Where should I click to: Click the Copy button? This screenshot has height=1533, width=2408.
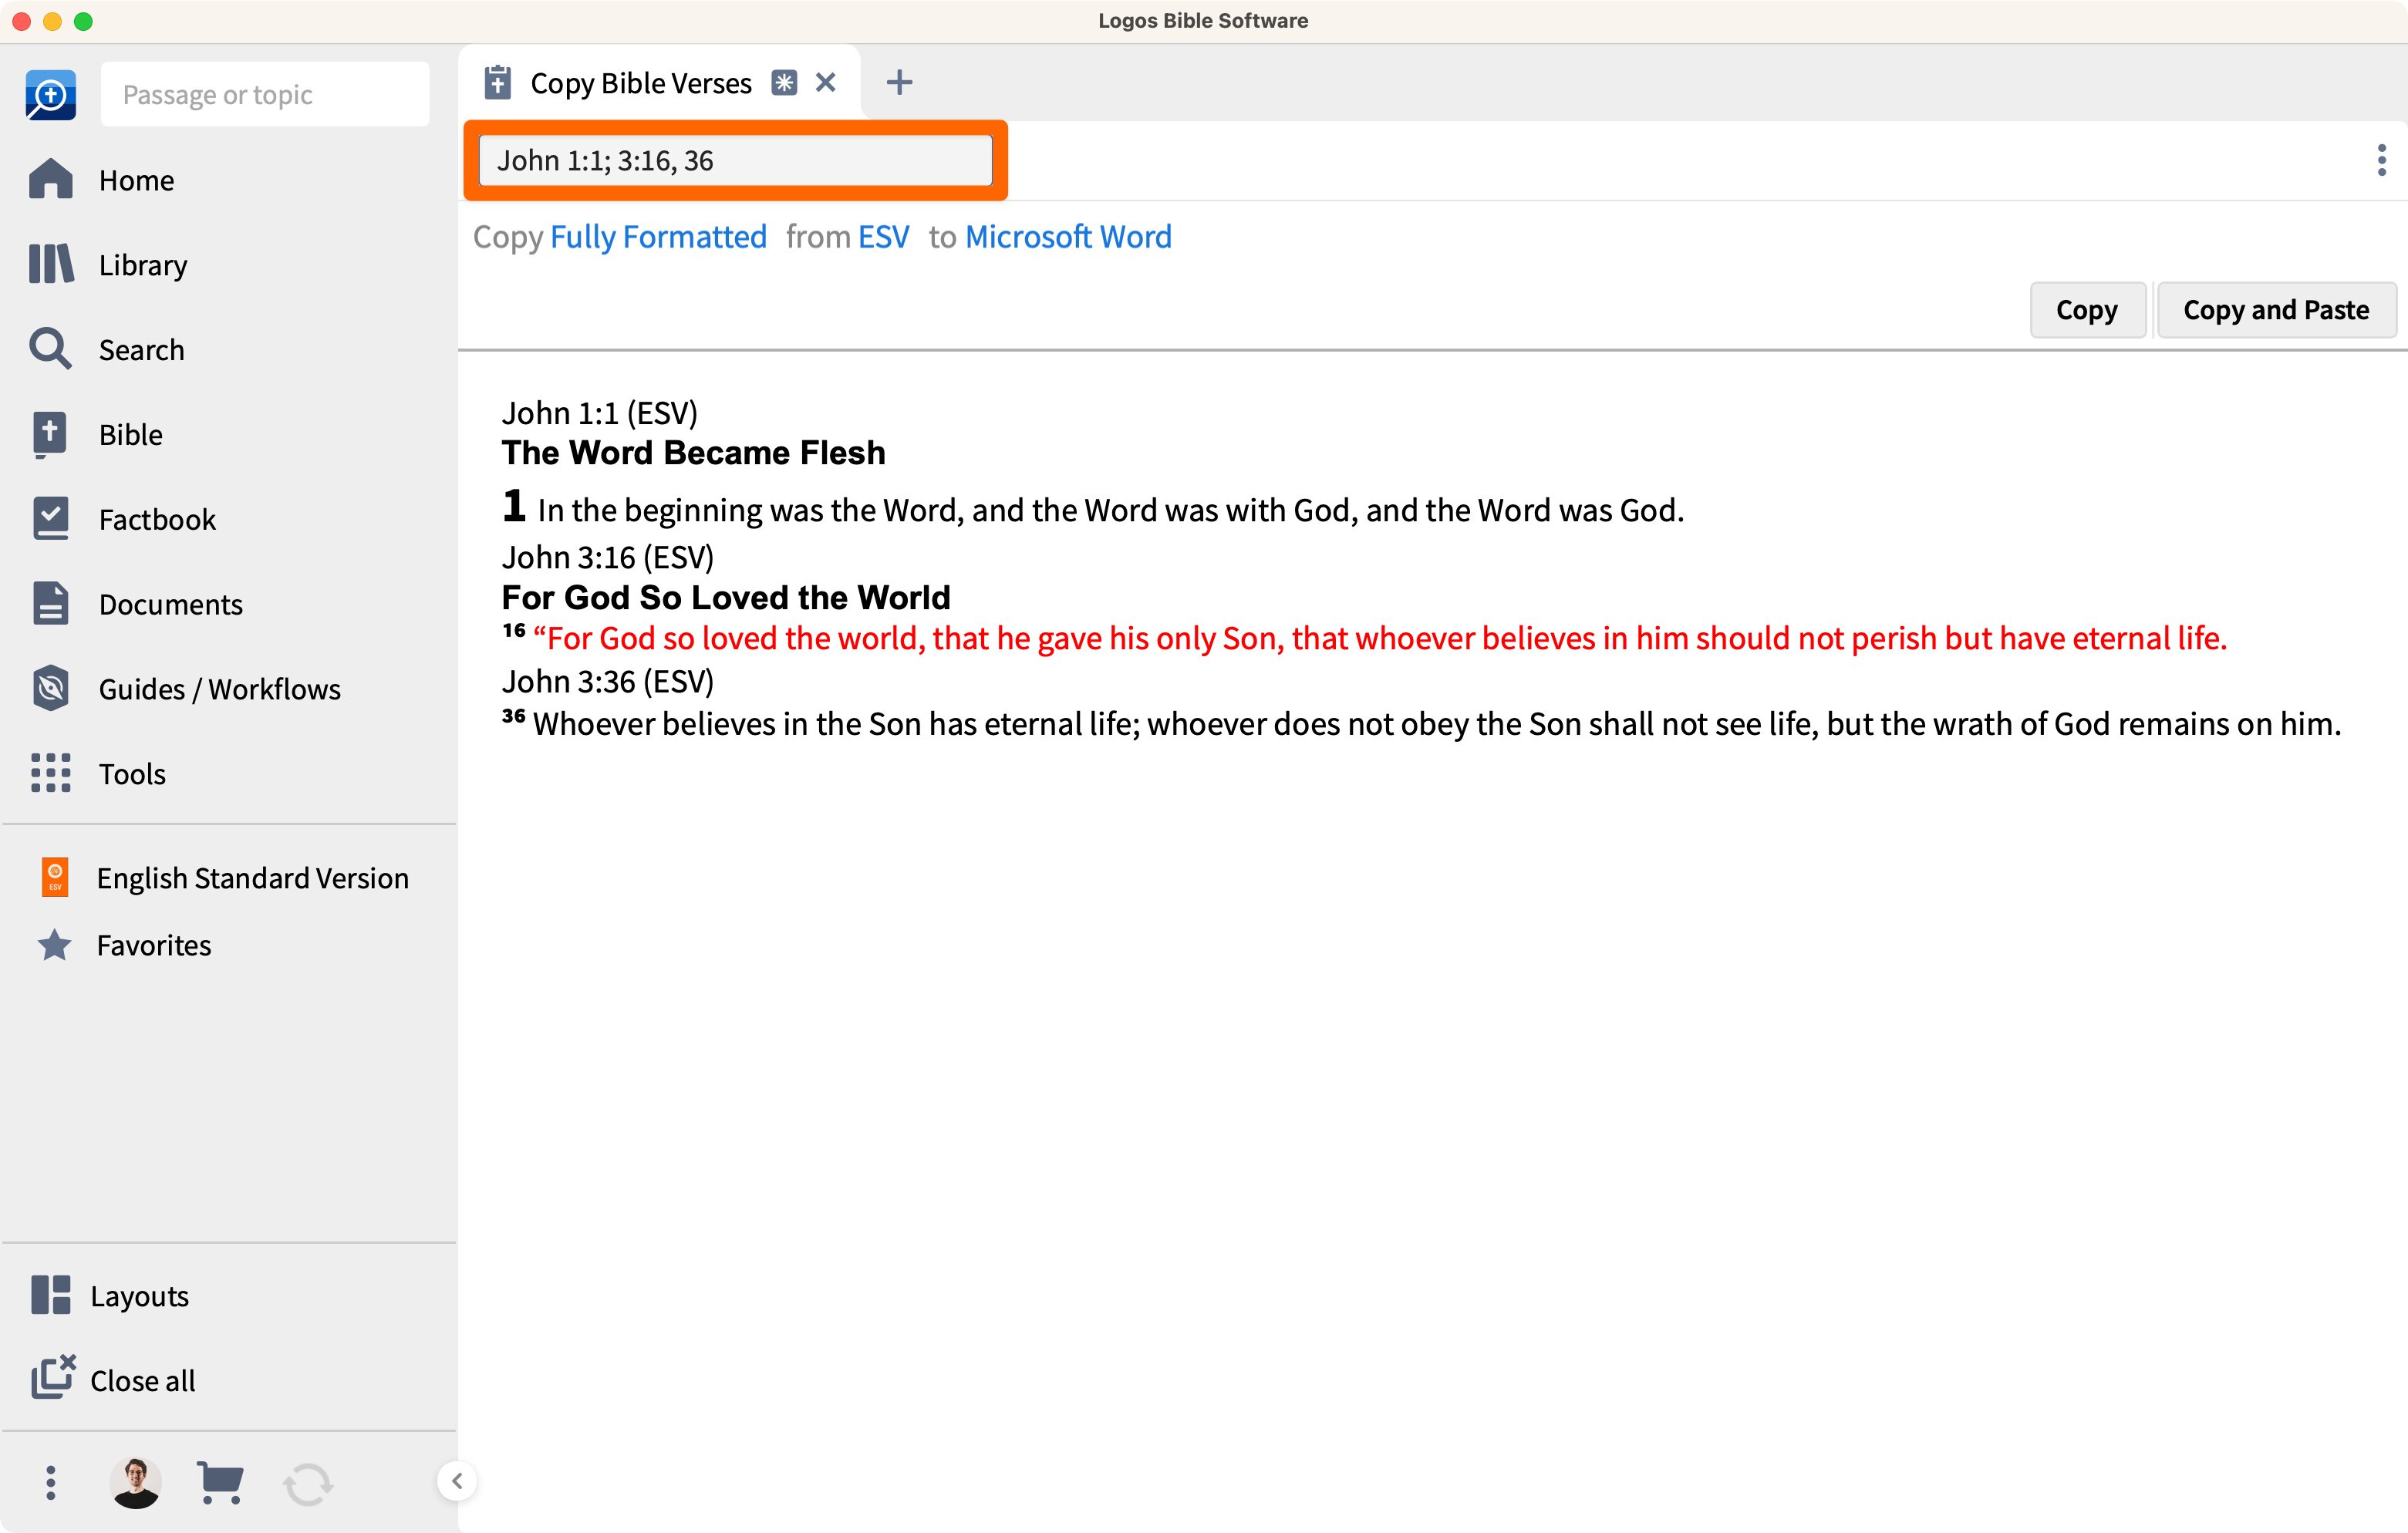(x=2087, y=310)
